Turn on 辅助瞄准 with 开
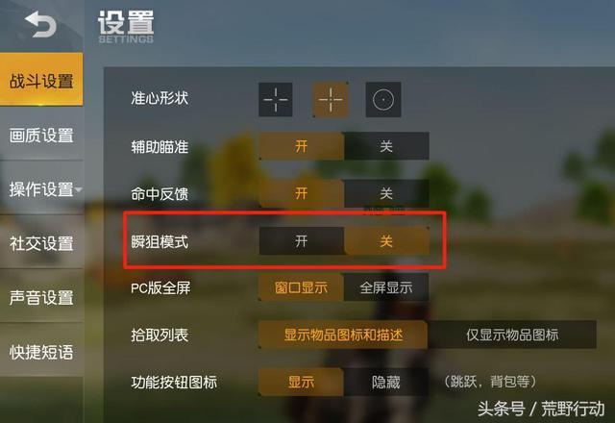Screen dimensions: 615x423 pos(301,146)
